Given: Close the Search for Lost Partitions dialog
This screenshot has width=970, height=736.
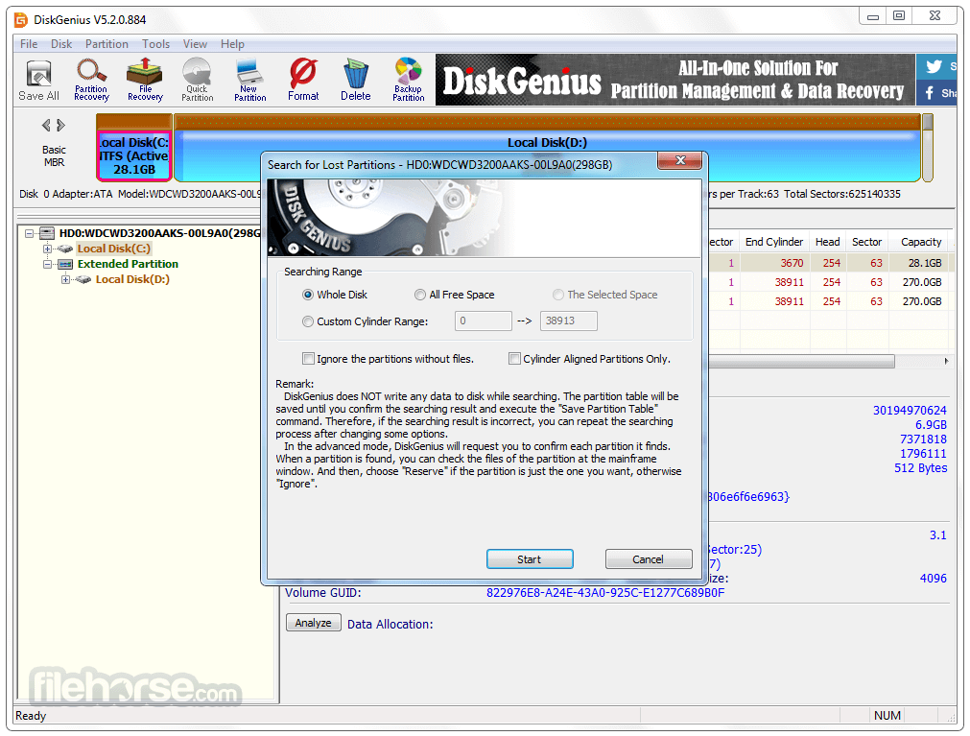Looking at the screenshot, I should coord(680,160).
